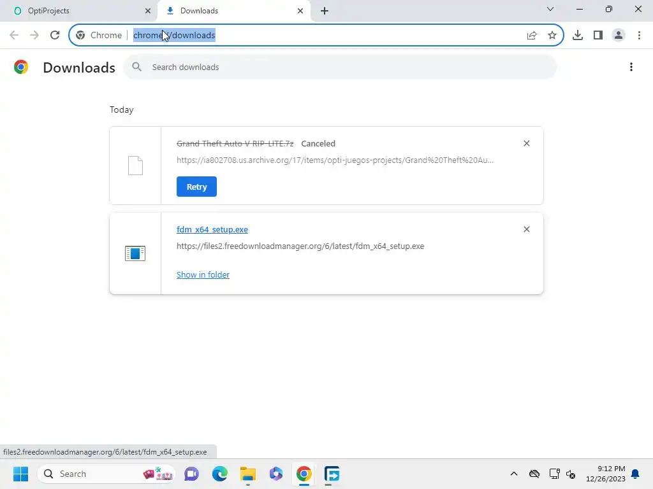The width and height of the screenshot is (653, 489).
Task: Show hidden tray icons chevron
Action: pyautogui.click(x=513, y=474)
